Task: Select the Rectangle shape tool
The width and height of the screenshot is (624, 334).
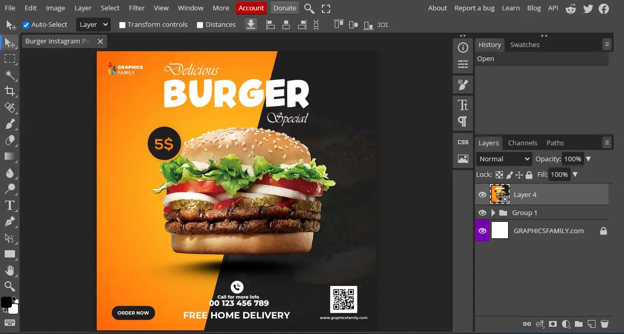Action: pyautogui.click(x=10, y=254)
